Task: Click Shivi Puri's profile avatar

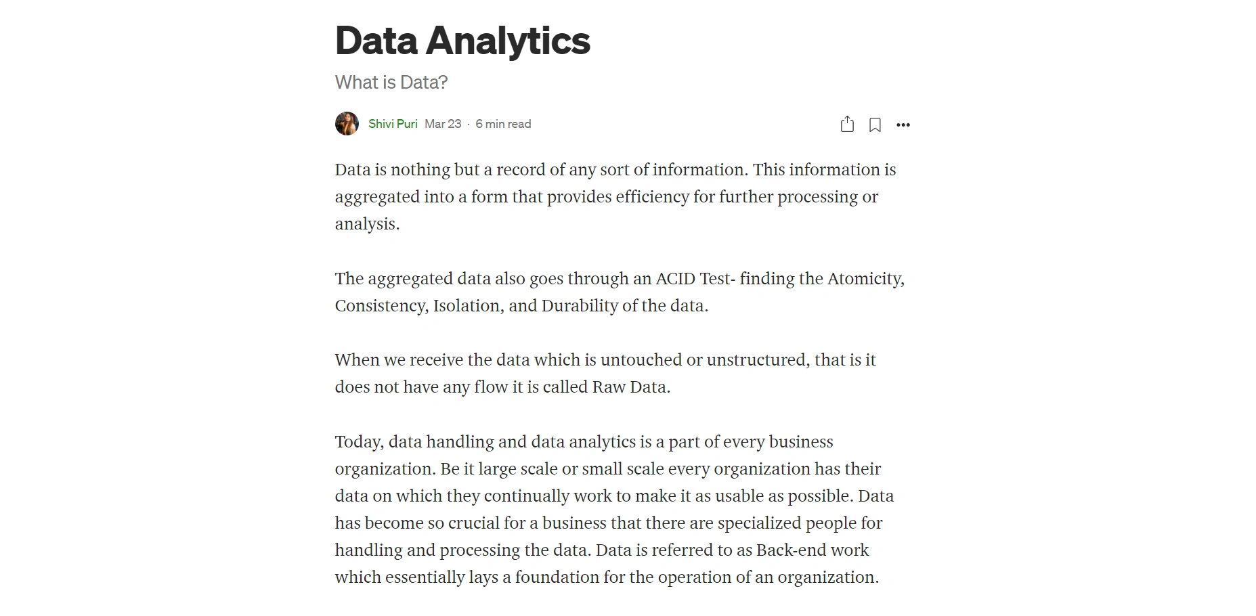Action: click(x=347, y=124)
